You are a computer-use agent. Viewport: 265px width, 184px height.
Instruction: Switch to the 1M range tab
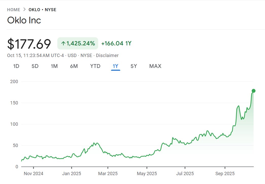[54, 66]
